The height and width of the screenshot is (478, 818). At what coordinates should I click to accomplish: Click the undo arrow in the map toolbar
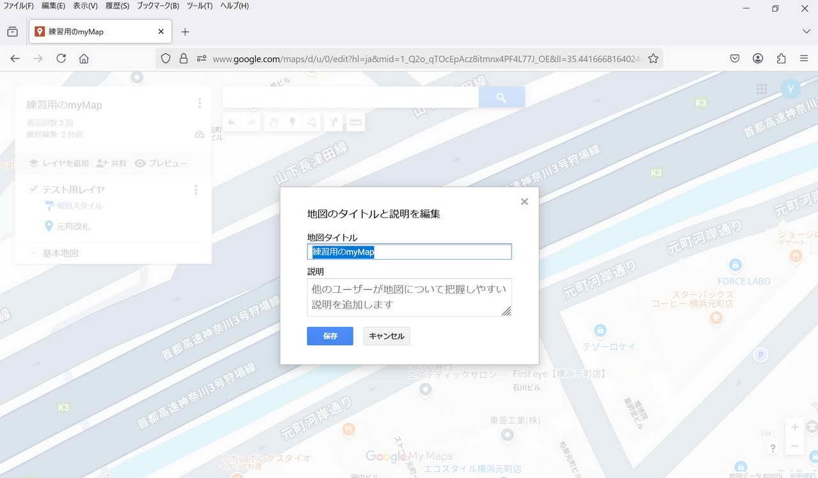pos(232,122)
